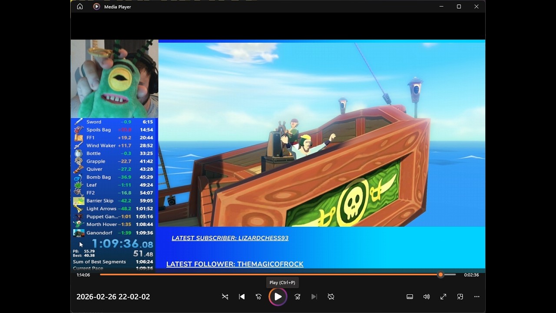The height and width of the screenshot is (313, 556).
Task: Click the Barrier Skip split icon
Action: (79, 201)
